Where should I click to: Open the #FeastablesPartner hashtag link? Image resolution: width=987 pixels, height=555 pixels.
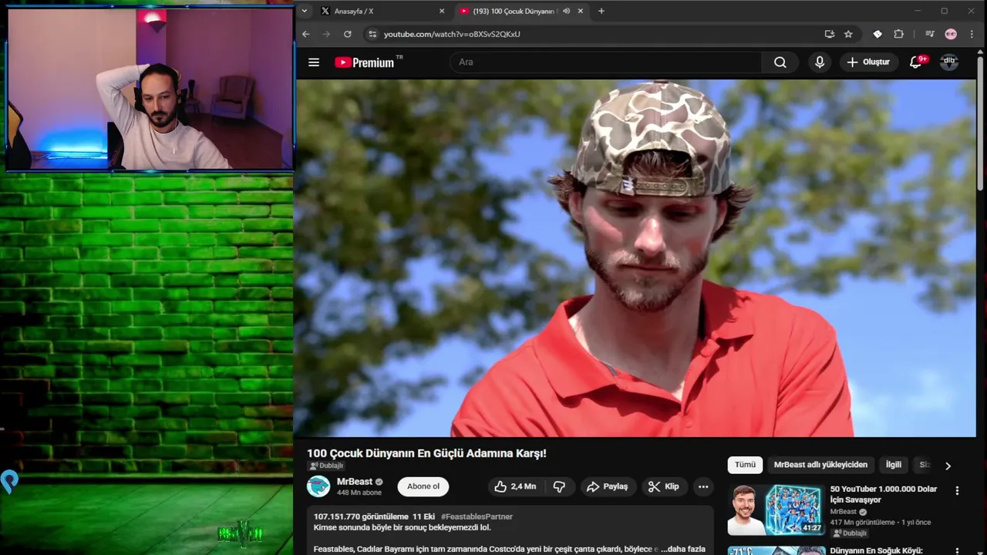pos(477,516)
